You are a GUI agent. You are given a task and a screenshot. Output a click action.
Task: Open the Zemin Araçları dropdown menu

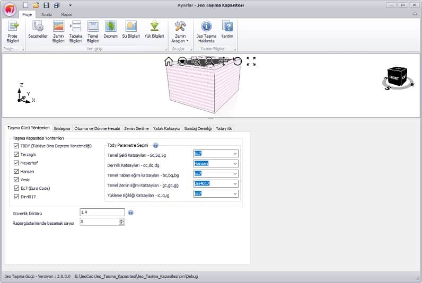tap(180, 32)
